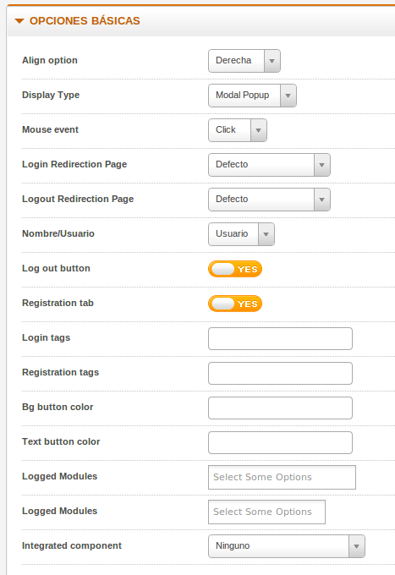The height and width of the screenshot is (575, 395).
Task: Collapse the Opciones Básicas section arrow
Action: click(19, 21)
